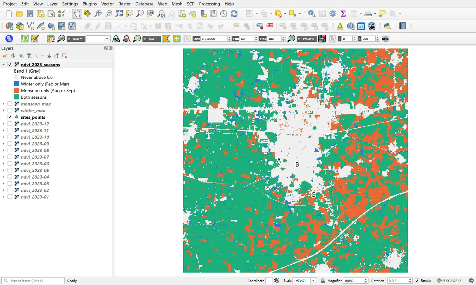
Task: Activate the Zoom Out magnifier tool
Action: pos(108,14)
